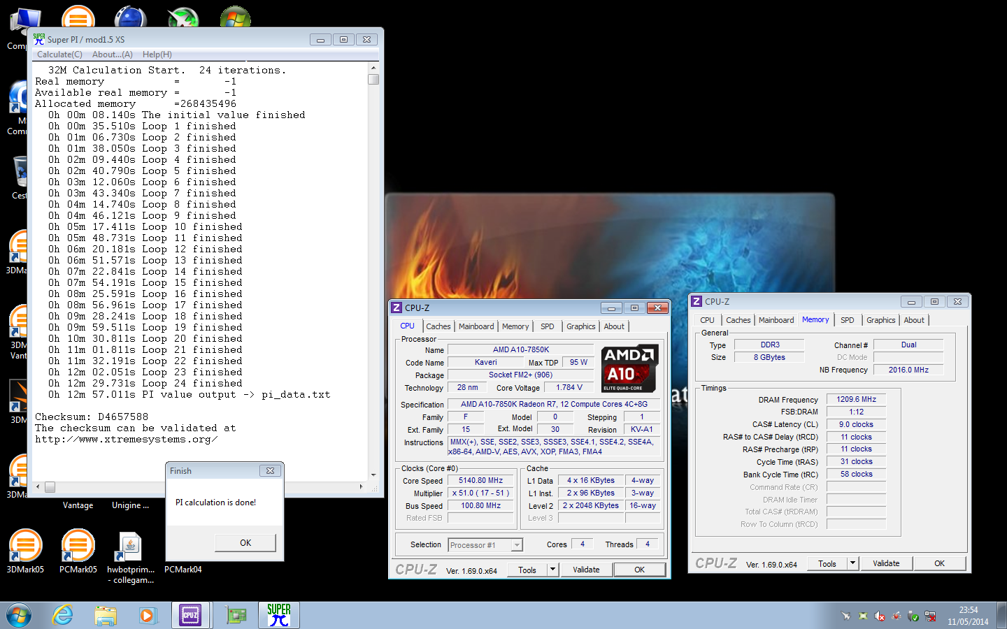Click the AMD A10 processor logo
The height and width of the screenshot is (629, 1007).
[629, 368]
